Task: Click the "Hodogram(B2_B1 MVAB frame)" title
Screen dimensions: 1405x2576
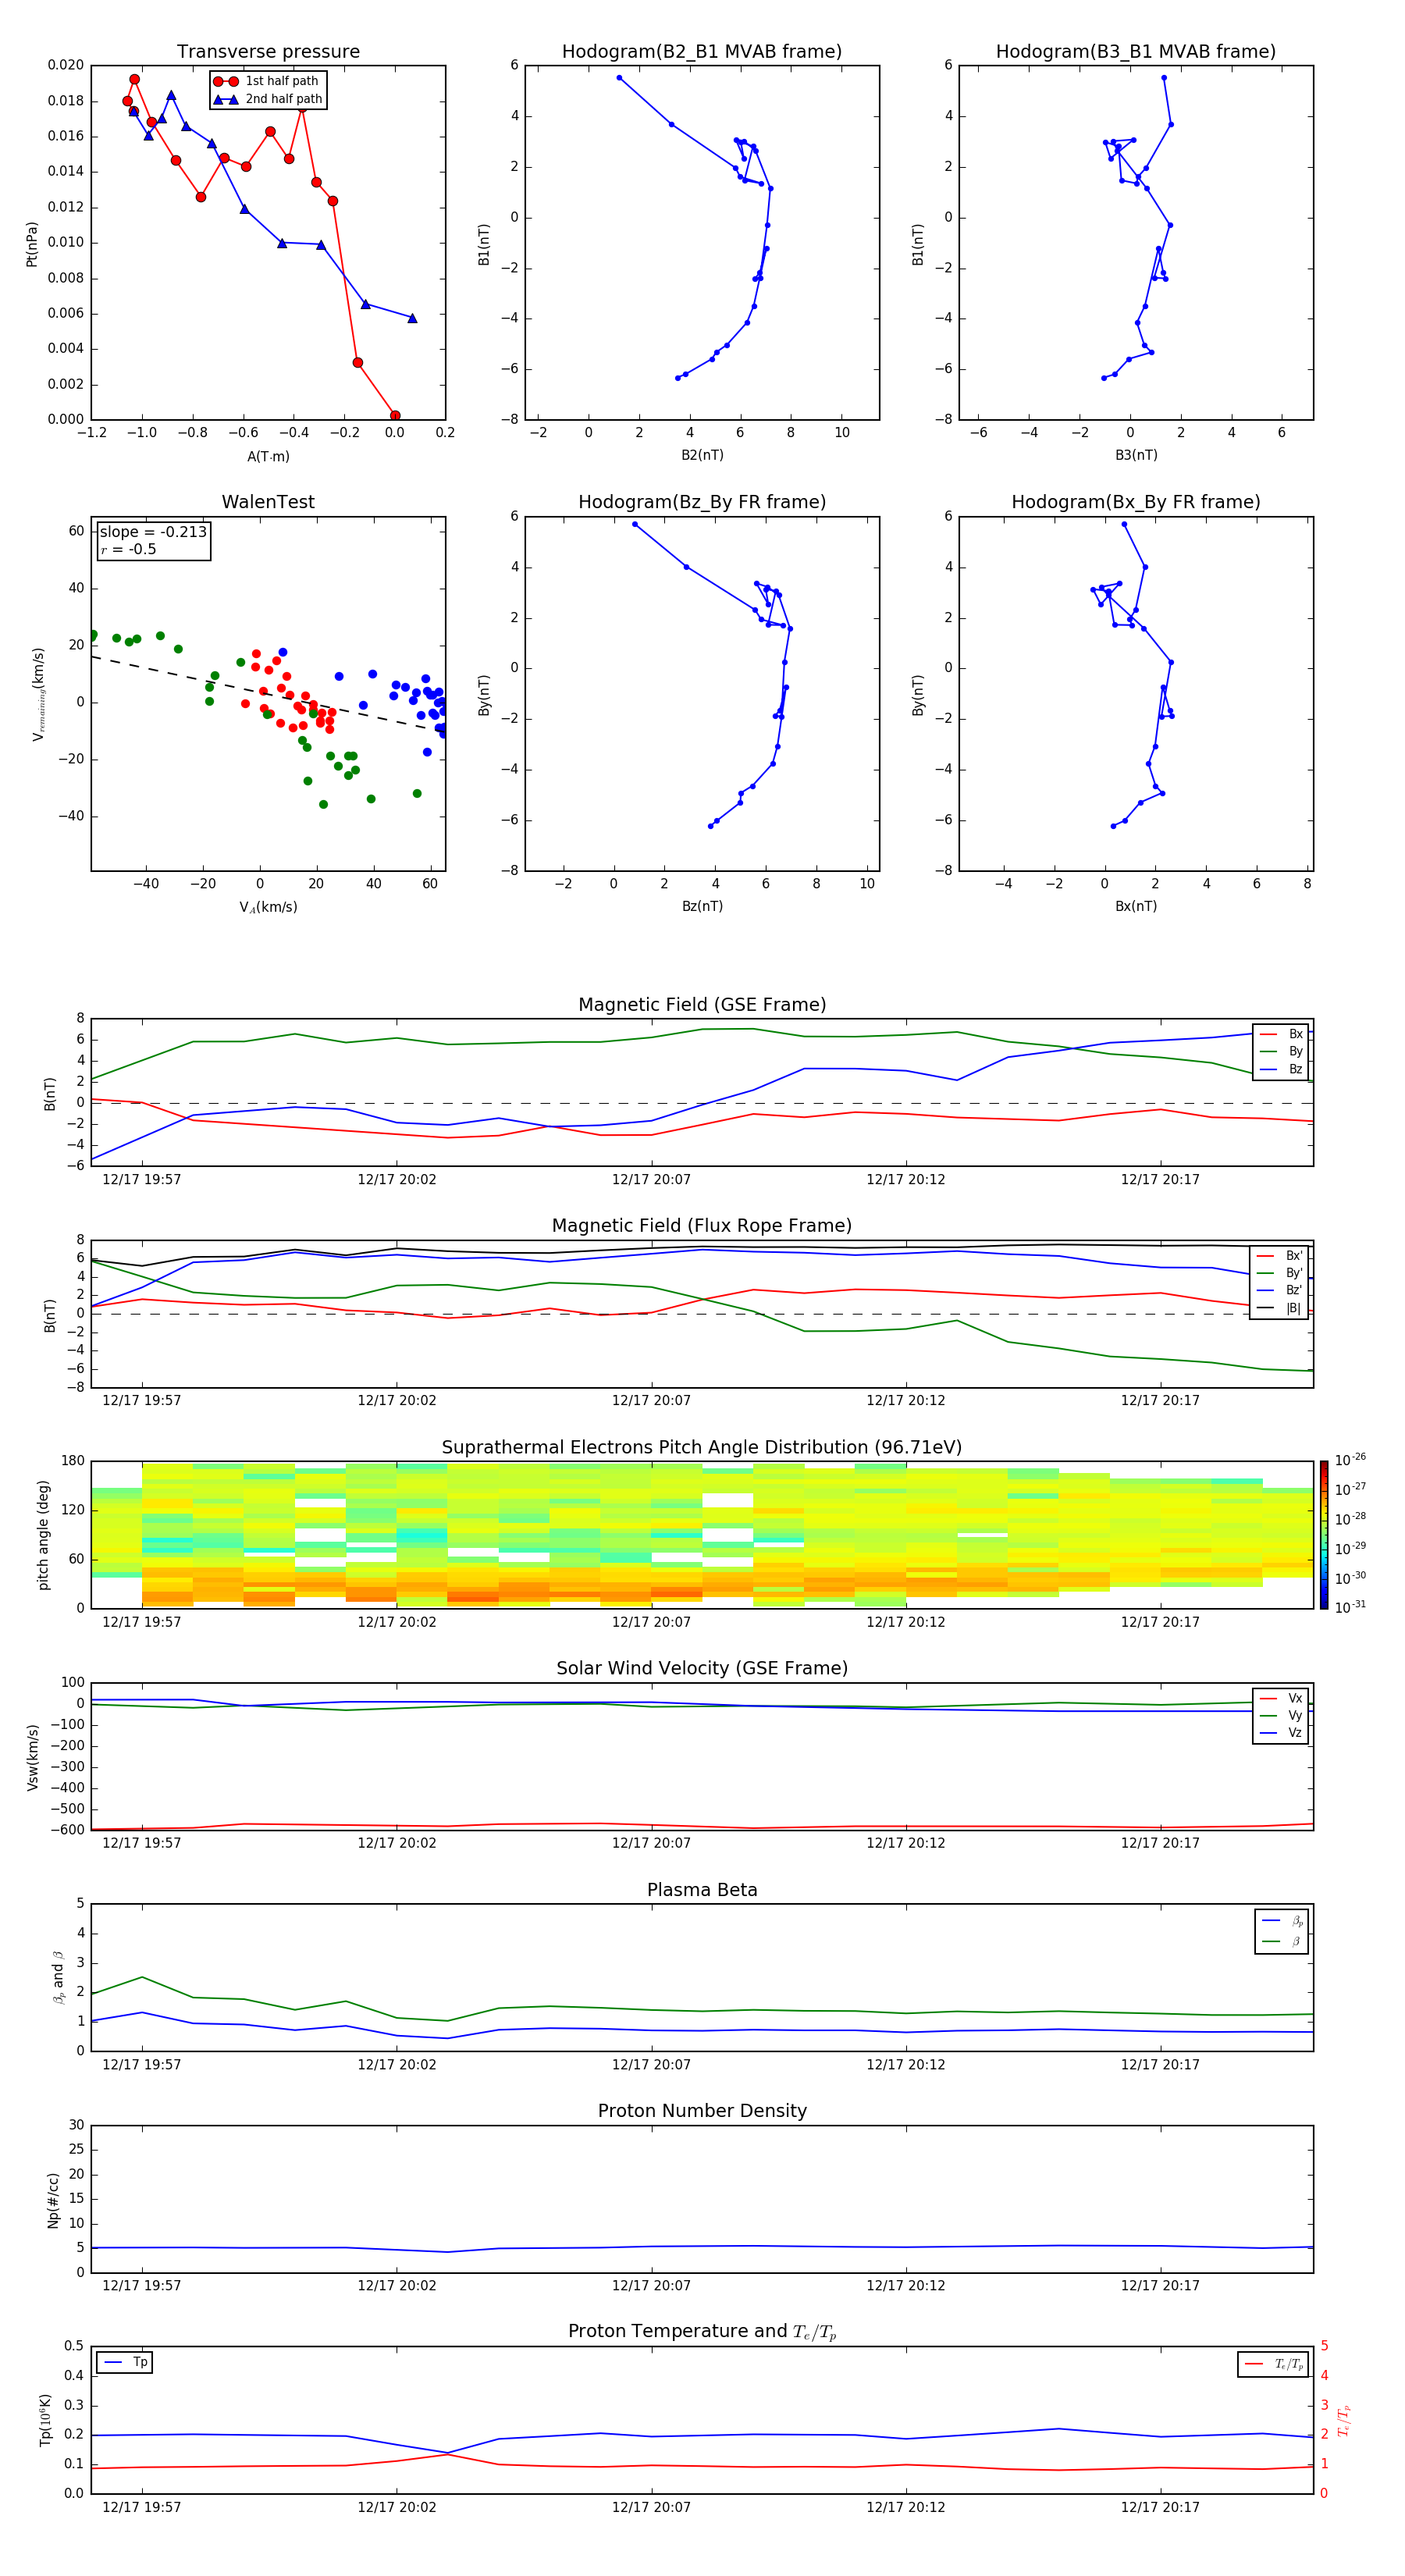Action: (702, 52)
